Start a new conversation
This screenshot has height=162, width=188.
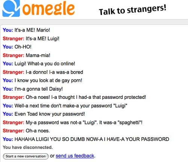click(26, 156)
